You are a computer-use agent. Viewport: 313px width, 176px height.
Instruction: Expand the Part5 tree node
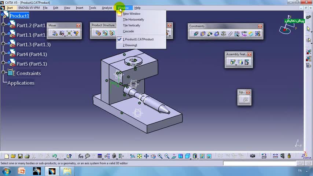click(x=3, y=63)
